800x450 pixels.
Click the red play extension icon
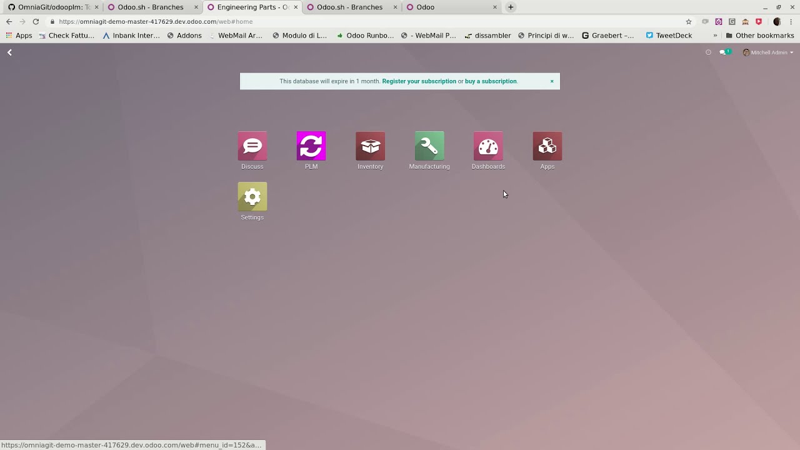[759, 21]
